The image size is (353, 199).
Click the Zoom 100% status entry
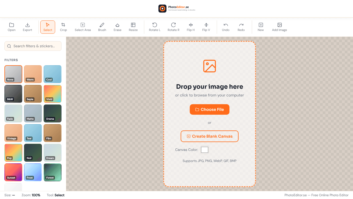(31, 195)
